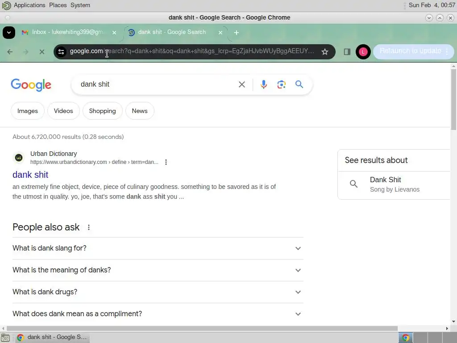Click the MATE logo icon top-left
This screenshot has width=457, height=343.
click(6, 5)
